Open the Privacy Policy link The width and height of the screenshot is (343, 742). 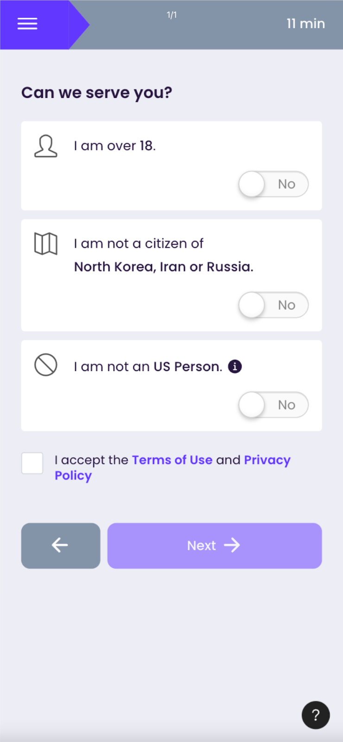(267, 460)
